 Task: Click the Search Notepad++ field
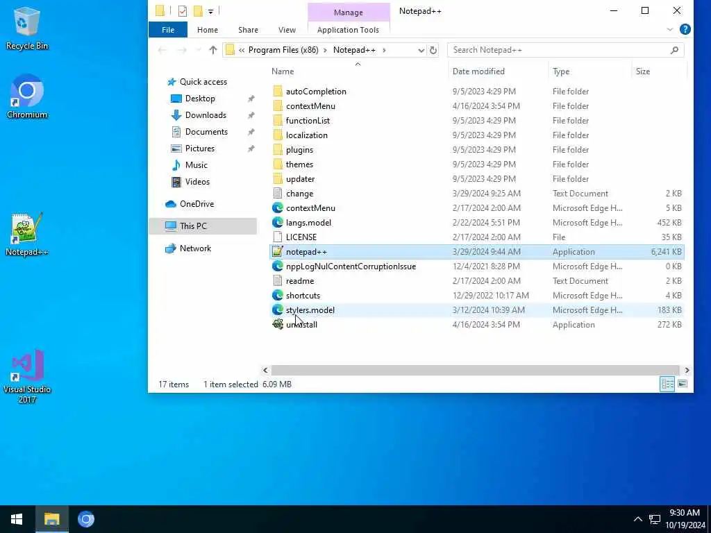[x=565, y=50]
